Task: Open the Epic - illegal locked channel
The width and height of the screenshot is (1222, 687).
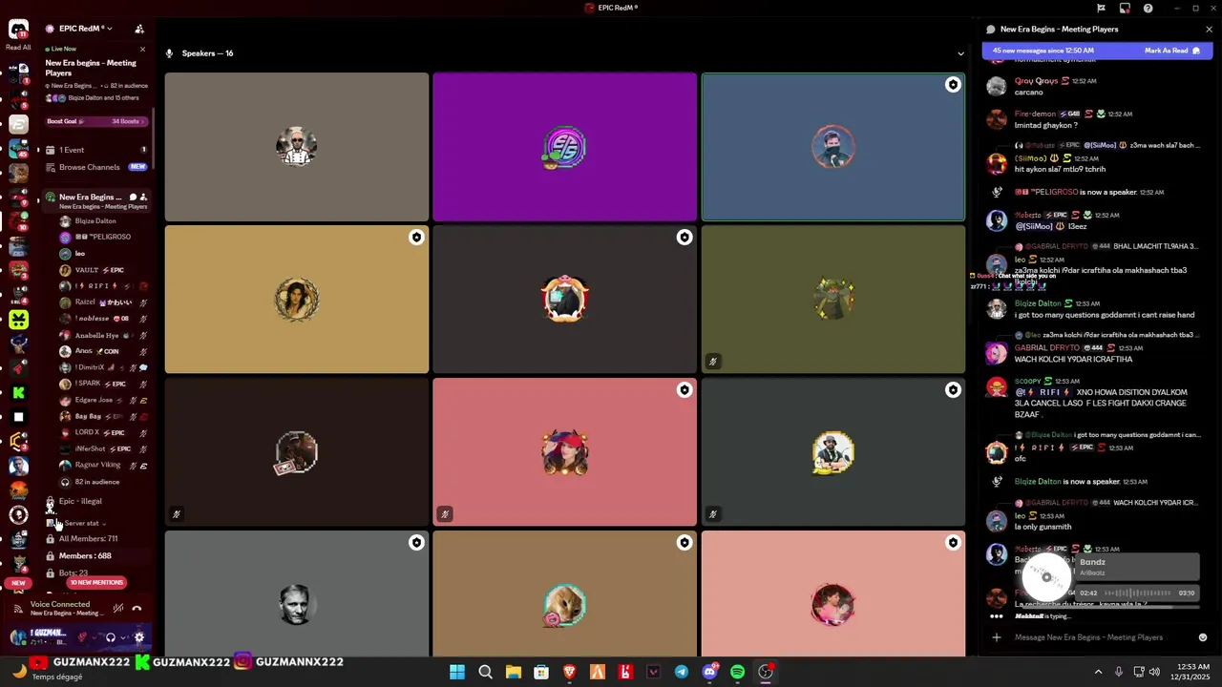Action: pyautogui.click(x=80, y=501)
